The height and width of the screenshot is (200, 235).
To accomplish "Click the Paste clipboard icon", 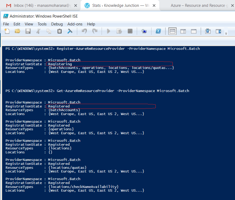I will (x=59, y=31).
